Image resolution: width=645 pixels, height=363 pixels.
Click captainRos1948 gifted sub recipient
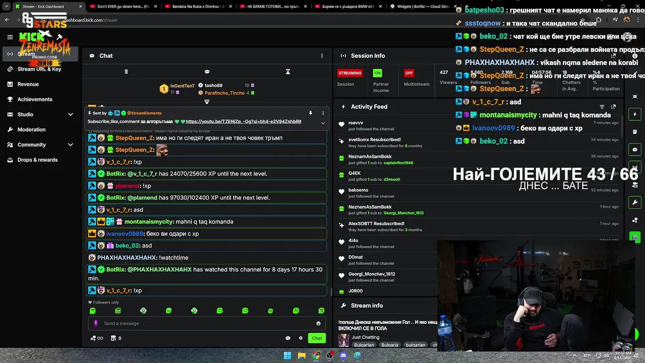click(x=398, y=163)
